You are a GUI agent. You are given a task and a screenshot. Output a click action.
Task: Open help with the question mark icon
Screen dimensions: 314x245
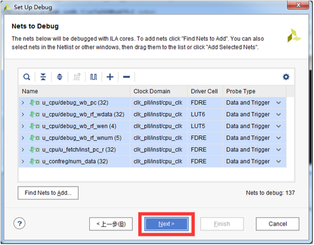[20, 224]
